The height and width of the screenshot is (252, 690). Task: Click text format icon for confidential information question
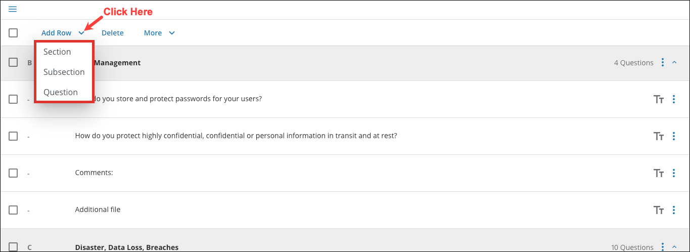[x=658, y=136]
